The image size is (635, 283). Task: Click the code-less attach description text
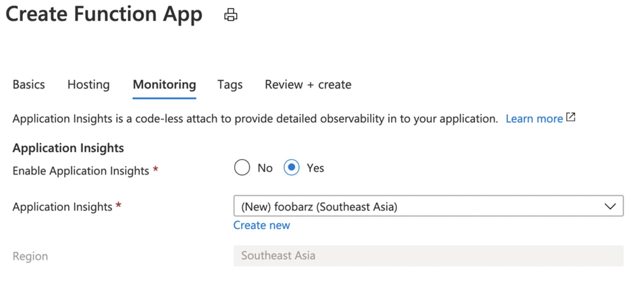tap(255, 119)
